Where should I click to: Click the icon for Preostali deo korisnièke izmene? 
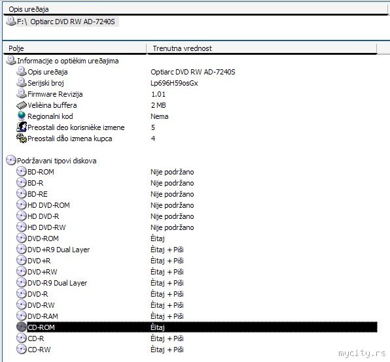(22, 127)
